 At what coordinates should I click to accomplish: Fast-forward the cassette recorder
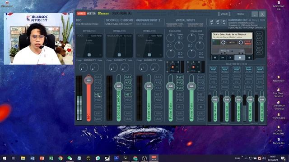[223, 58]
